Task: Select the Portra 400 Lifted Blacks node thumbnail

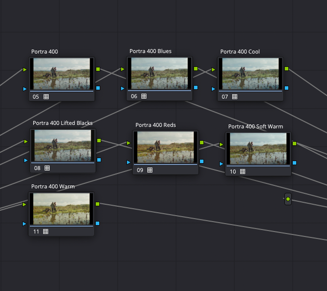Action: [x=63, y=145]
